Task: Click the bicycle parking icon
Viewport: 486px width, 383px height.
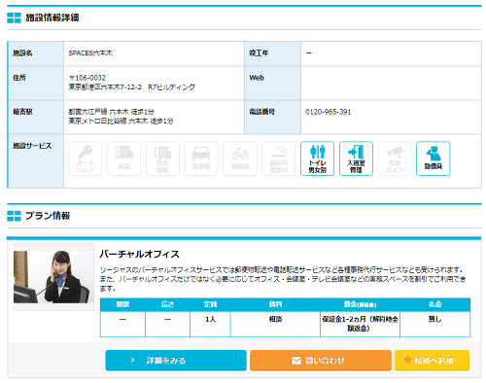Action: click(240, 158)
